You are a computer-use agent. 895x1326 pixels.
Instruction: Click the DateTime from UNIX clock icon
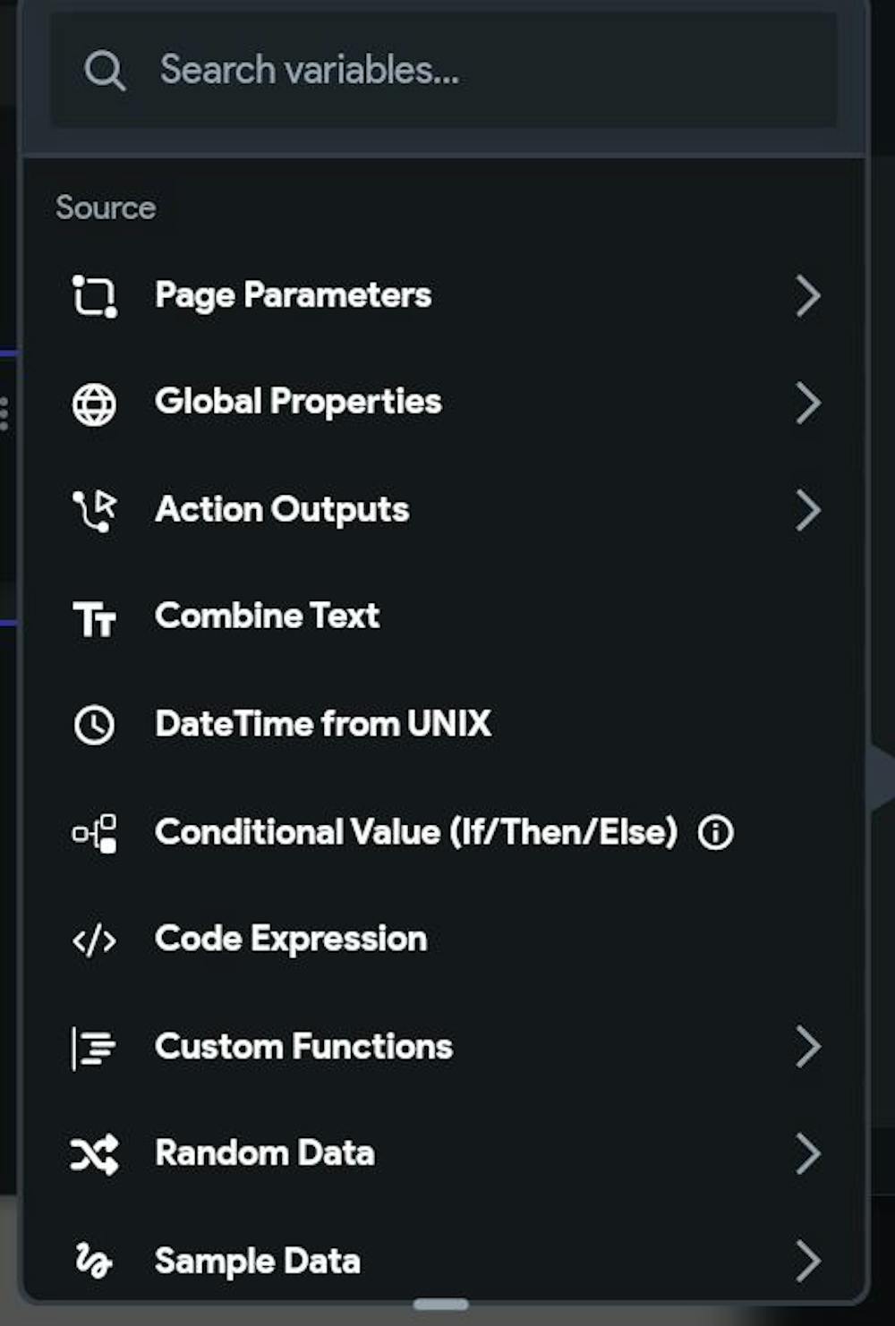94,725
